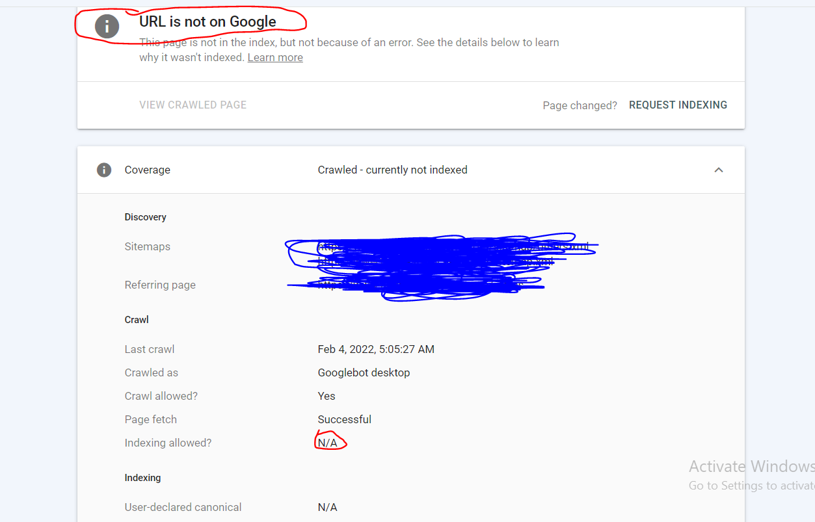Click the Page changed? text
This screenshot has width=815, height=522.
point(580,105)
